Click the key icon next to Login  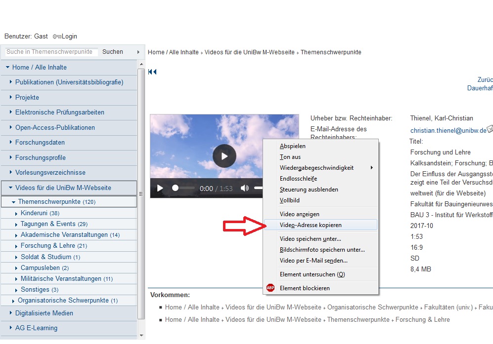[56, 37]
